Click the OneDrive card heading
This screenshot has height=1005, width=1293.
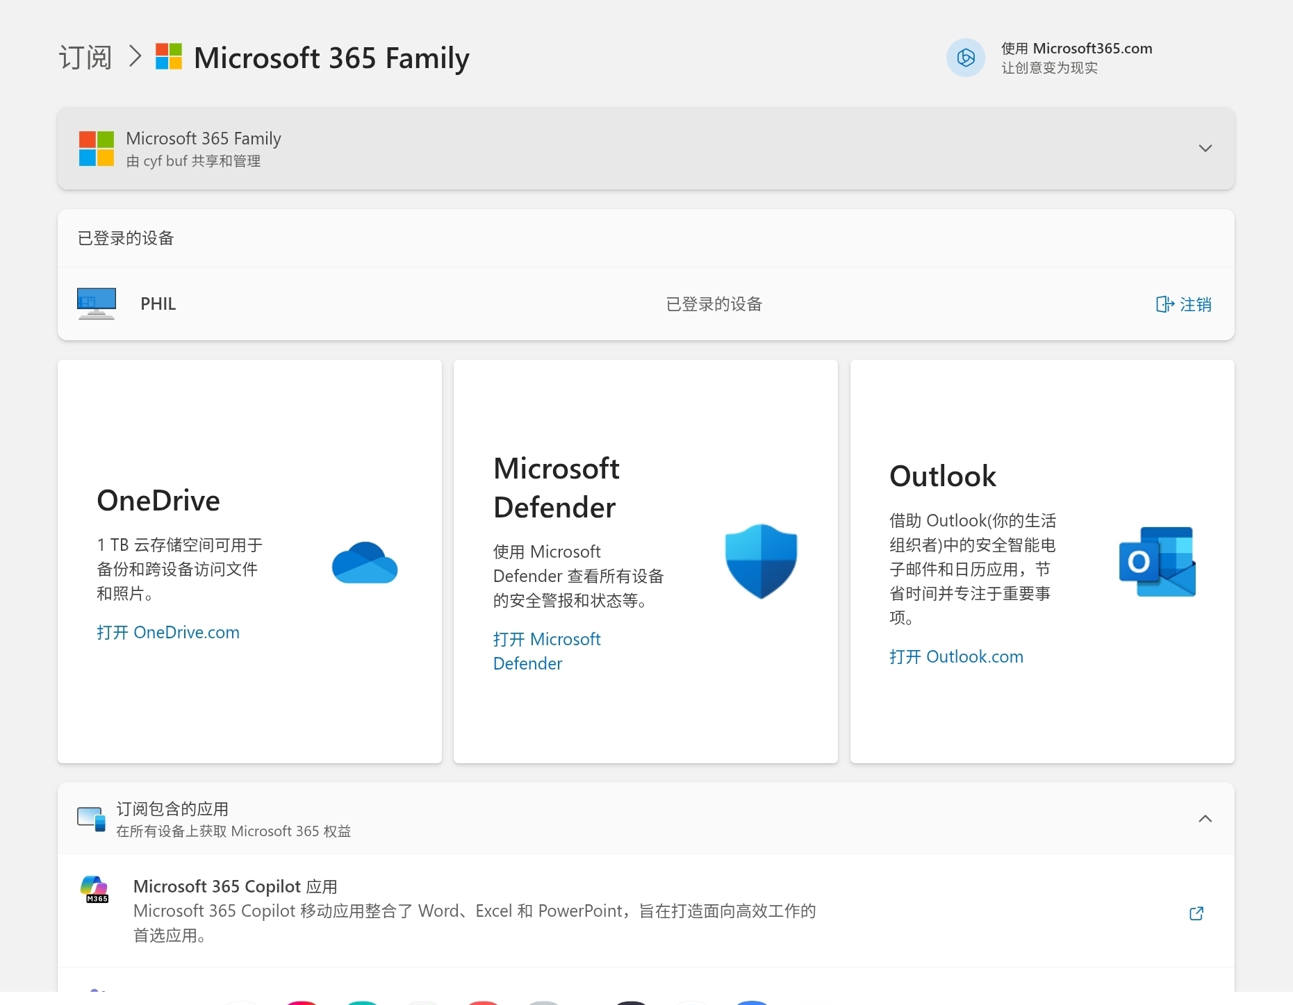click(x=158, y=500)
